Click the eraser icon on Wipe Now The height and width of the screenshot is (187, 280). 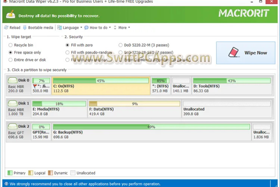click(x=234, y=53)
